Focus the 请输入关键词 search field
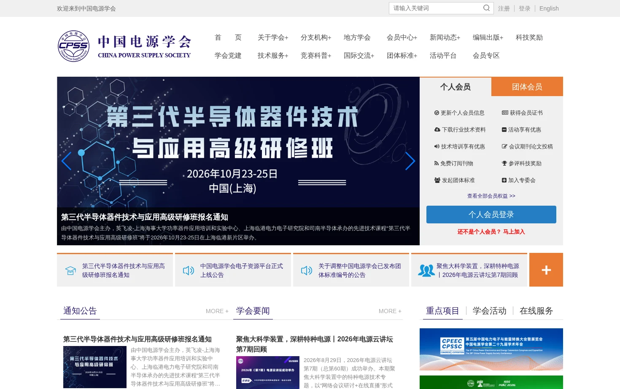The image size is (620, 389). 437,8
